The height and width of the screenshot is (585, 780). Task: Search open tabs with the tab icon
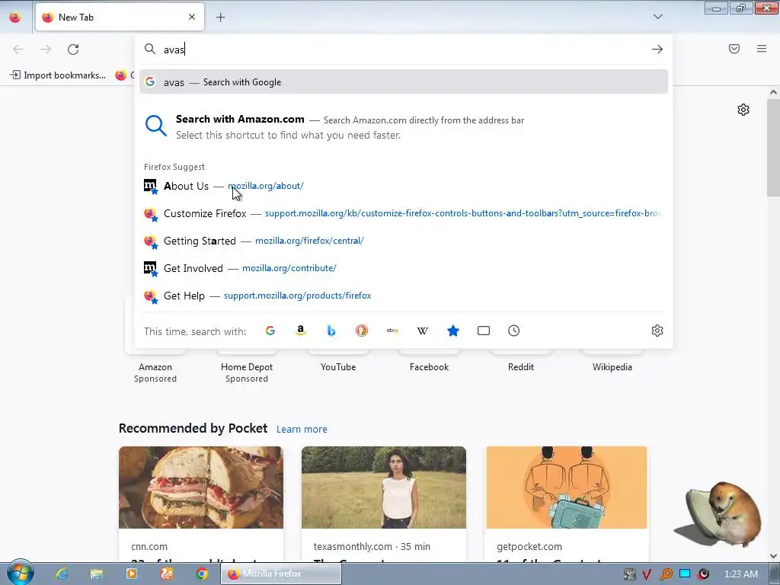484,331
